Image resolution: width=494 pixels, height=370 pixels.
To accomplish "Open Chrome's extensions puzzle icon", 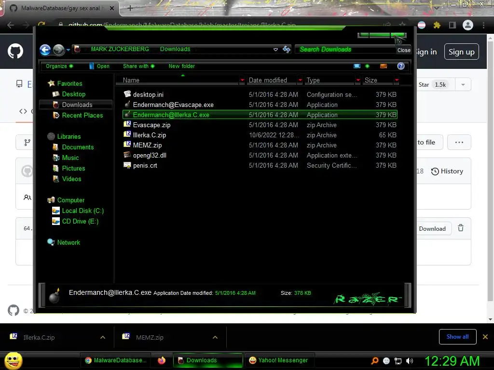I will coord(437,25).
